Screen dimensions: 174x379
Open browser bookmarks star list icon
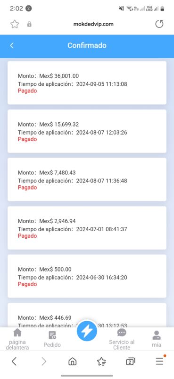pos(101,361)
